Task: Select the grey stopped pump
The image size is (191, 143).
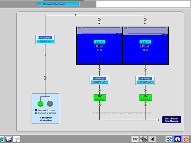Action: (50, 104)
